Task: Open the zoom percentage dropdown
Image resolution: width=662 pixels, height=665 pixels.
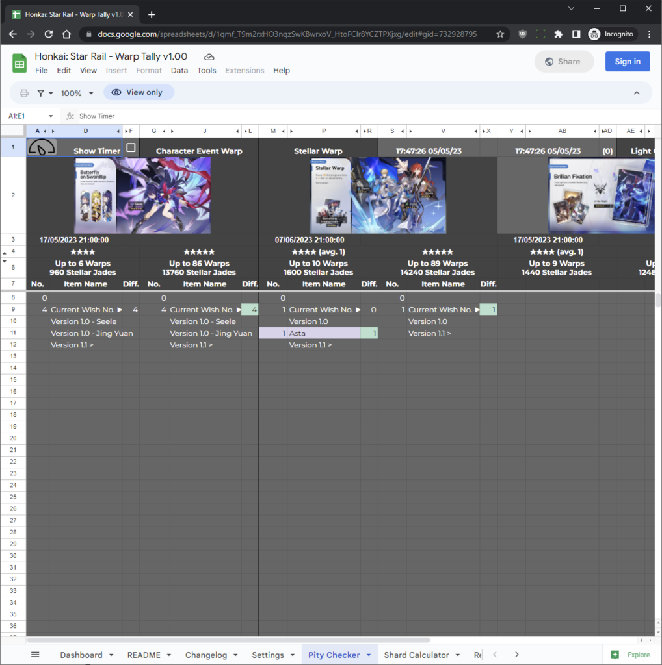Action: (75, 92)
